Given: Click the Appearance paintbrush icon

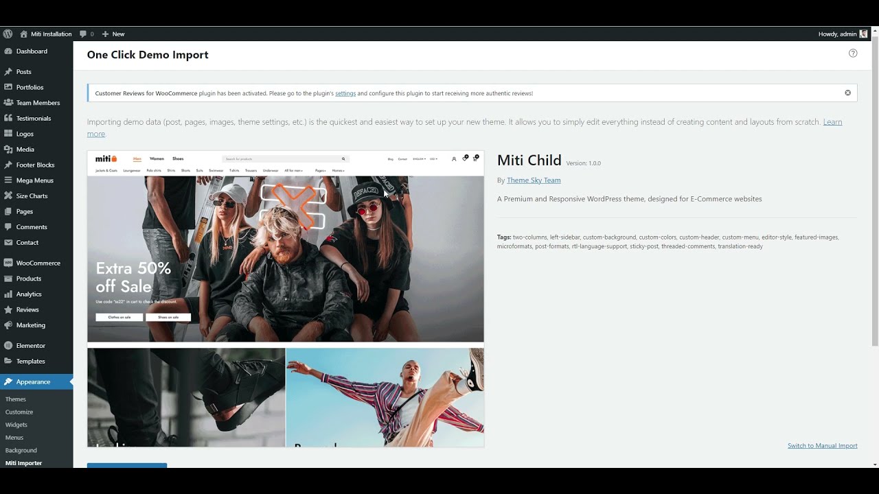Looking at the screenshot, I should tap(8, 381).
